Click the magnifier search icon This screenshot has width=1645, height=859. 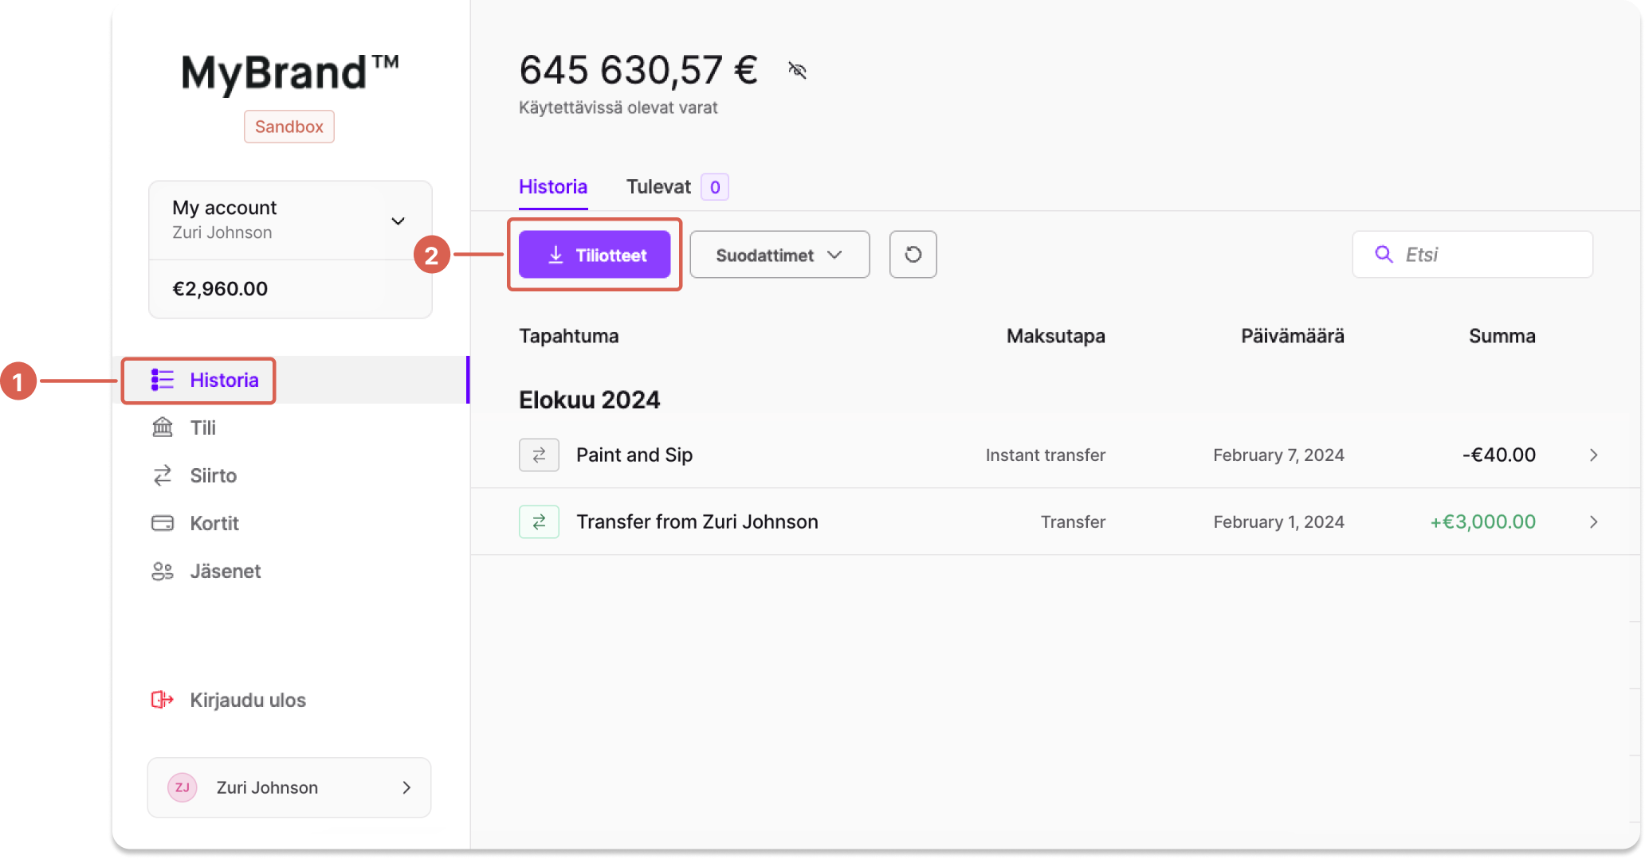(x=1384, y=254)
